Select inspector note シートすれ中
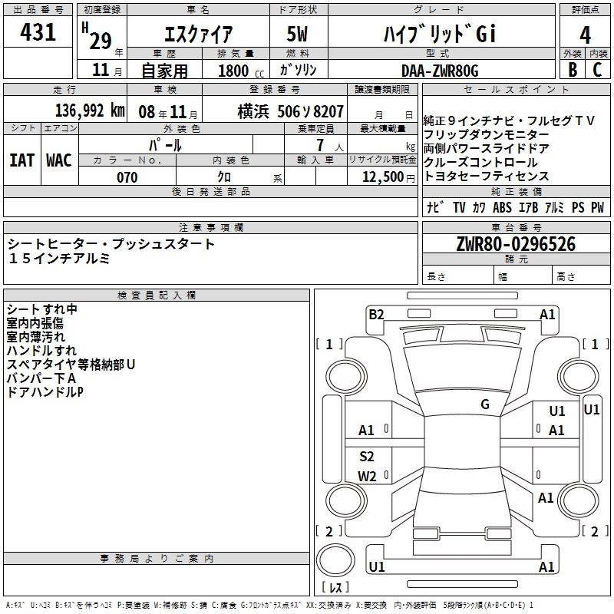614x614 pixels. pos(42,309)
